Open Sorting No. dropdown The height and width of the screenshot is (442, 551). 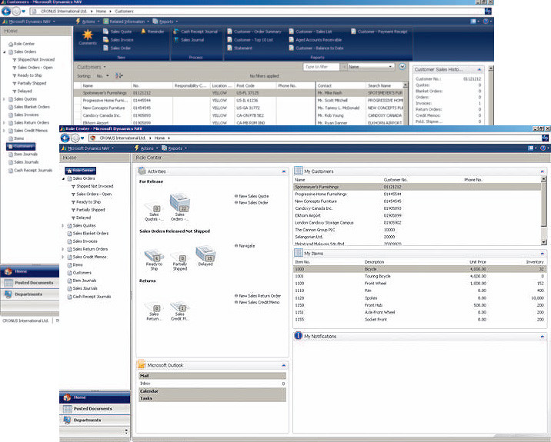click(x=102, y=76)
